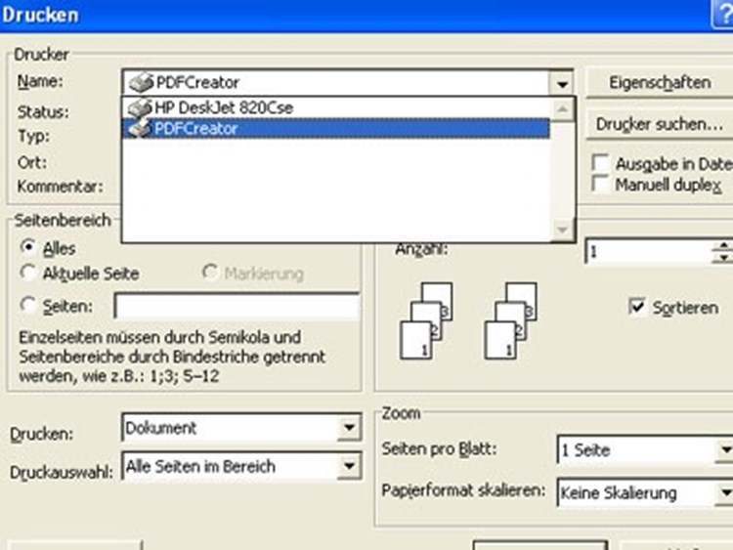Image resolution: width=733 pixels, height=550 pixels.
Task: Increase Anzahl with the up stepper arrow
Action: click(x=722, y=246)
